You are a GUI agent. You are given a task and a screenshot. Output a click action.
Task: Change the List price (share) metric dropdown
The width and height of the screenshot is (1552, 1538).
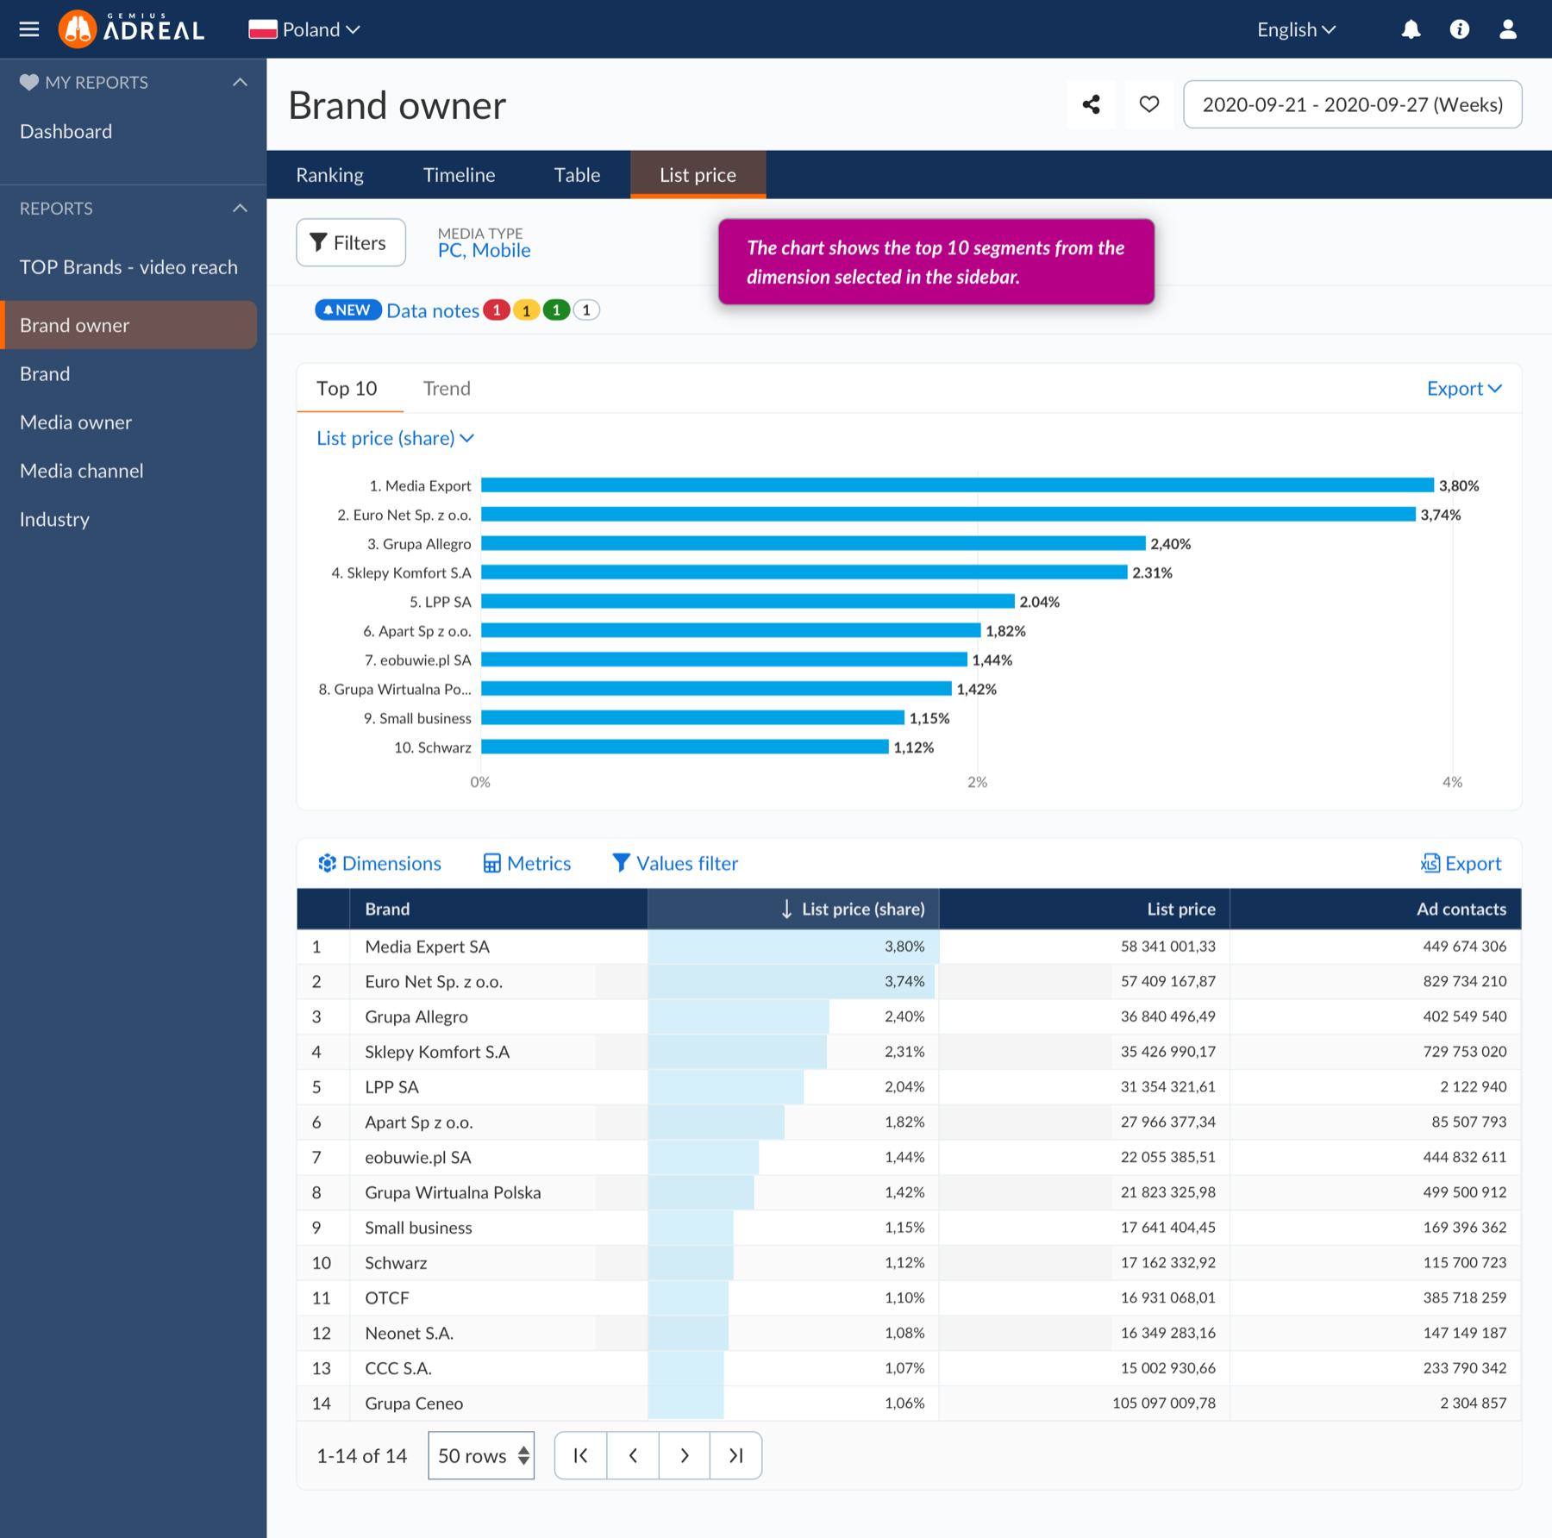pos(396,438)
